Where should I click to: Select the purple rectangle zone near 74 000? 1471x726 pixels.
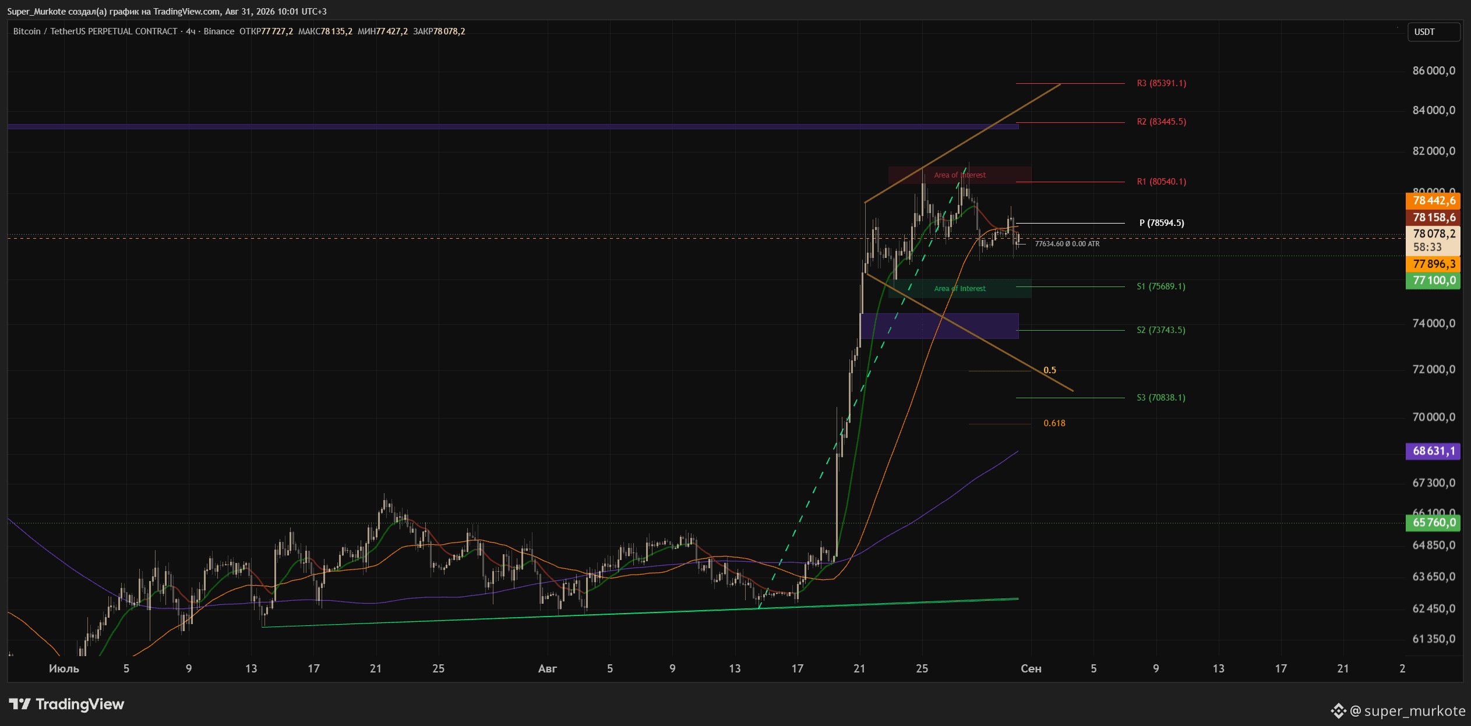click(939, 326)
